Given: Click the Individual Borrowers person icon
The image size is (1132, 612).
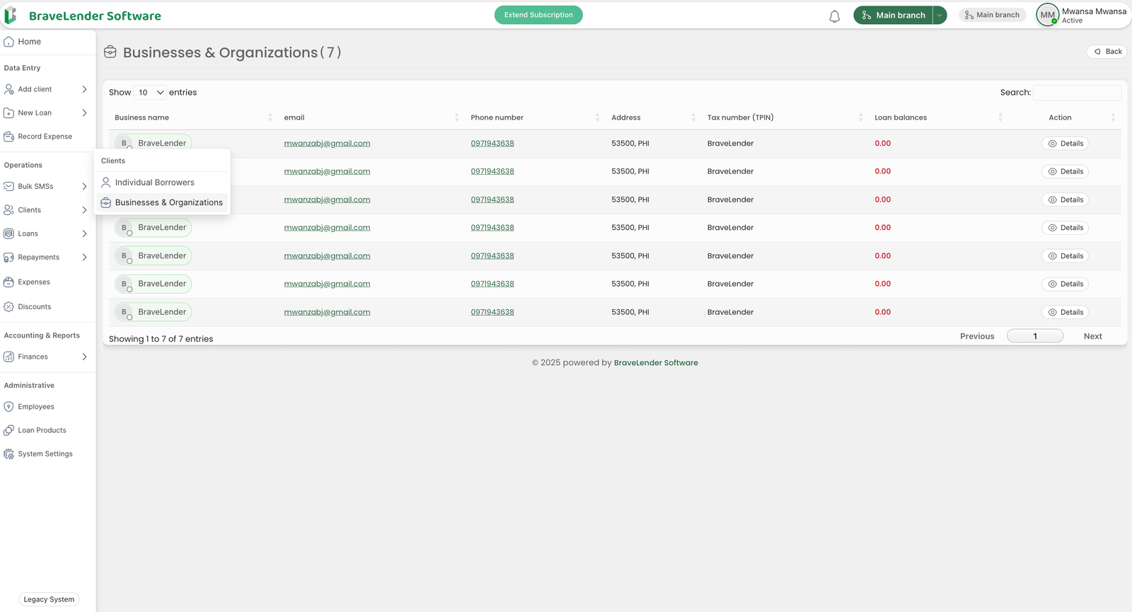Looking at the screenshot, I should [x=106, y=183].
